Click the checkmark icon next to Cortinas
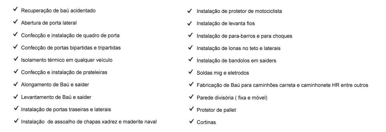The width and height of the screenshot is (386, 132). pos(191,121)
